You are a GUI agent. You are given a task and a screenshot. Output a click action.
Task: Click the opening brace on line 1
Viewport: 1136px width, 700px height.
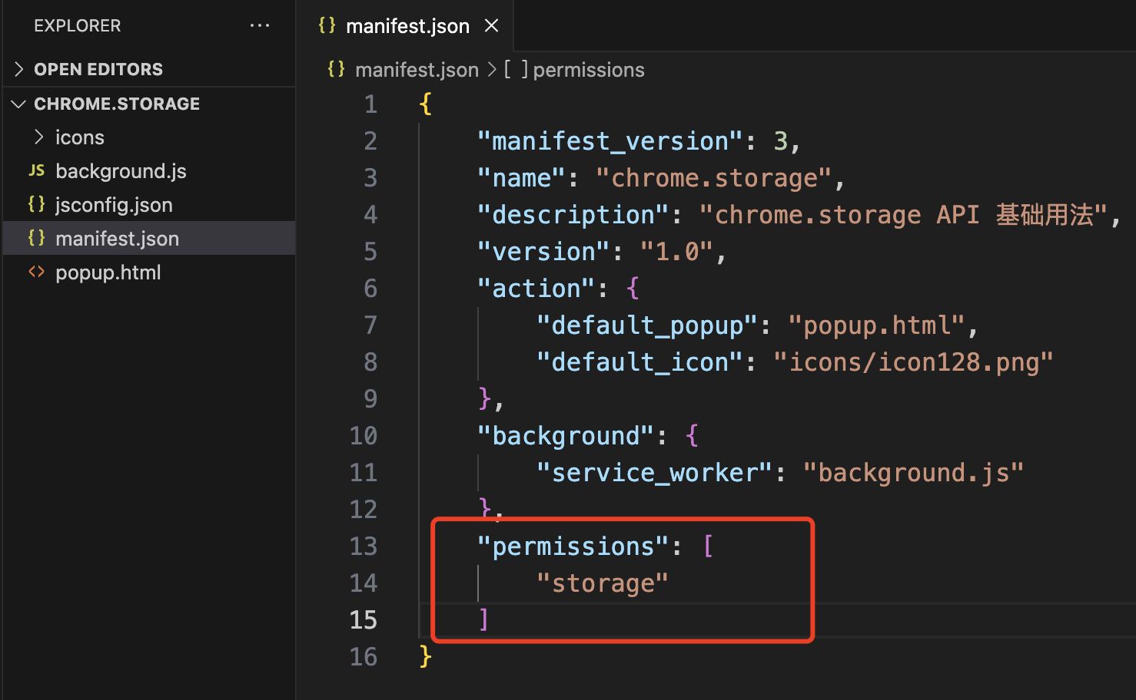click(x=425, y=103)
